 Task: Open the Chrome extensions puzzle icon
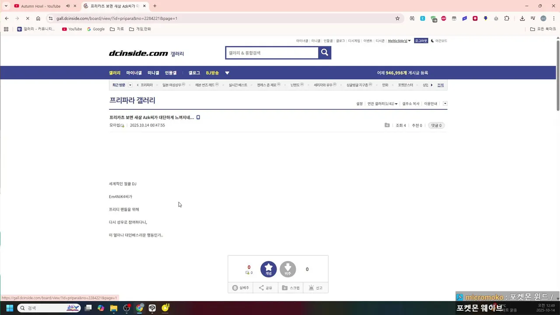[x=507, y=18]
